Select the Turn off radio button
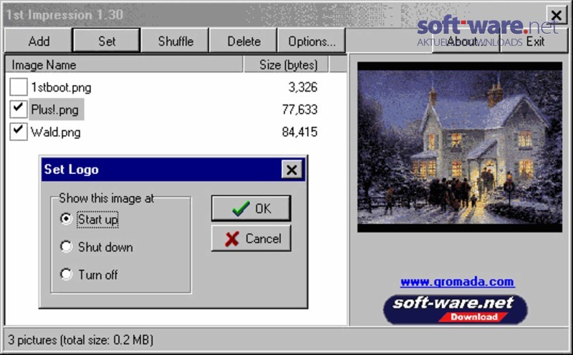The height and width of the screenshot is (355, 573). (66, 274)
